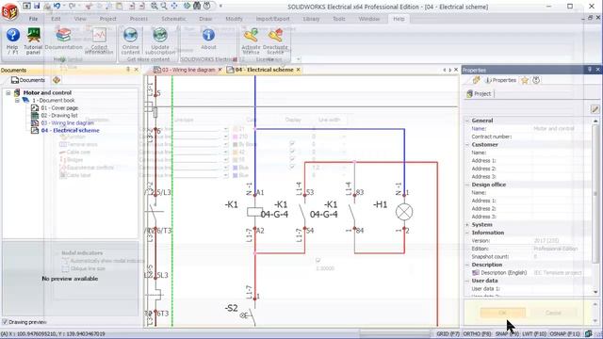Click Update subscription
Image resolution: width=603 pixels, height=339 pixels.
tap(160, 41)
